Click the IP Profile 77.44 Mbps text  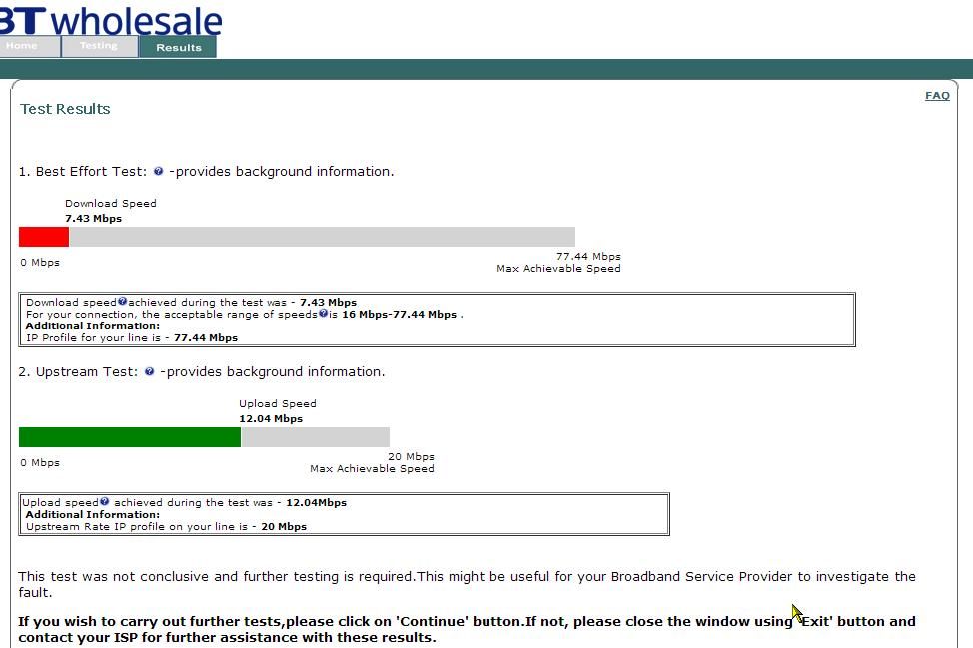click(x=132, y=337)
